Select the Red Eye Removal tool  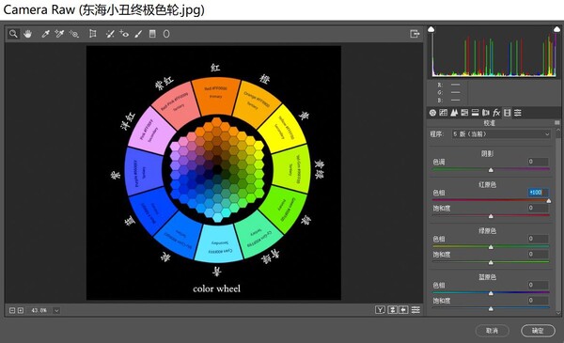click(x=124, y=34)
